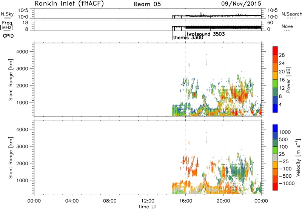Click the '18' tick on the Freq axis
Image resolution: width=302 pixels, height=209 pixels.
26,23
